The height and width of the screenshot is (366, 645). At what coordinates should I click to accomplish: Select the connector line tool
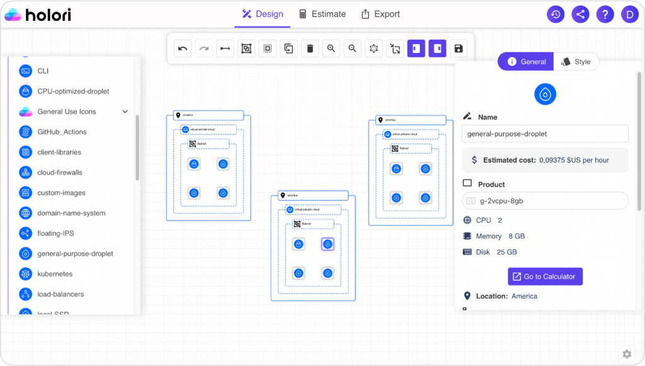tap(225, 48)
